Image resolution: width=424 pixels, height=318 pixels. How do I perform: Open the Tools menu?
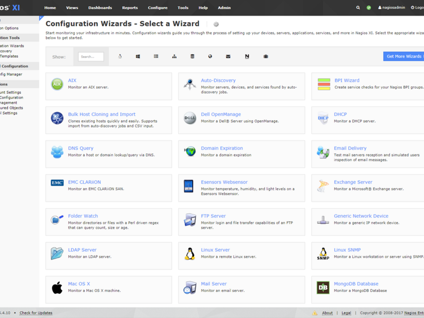[183, 8]
